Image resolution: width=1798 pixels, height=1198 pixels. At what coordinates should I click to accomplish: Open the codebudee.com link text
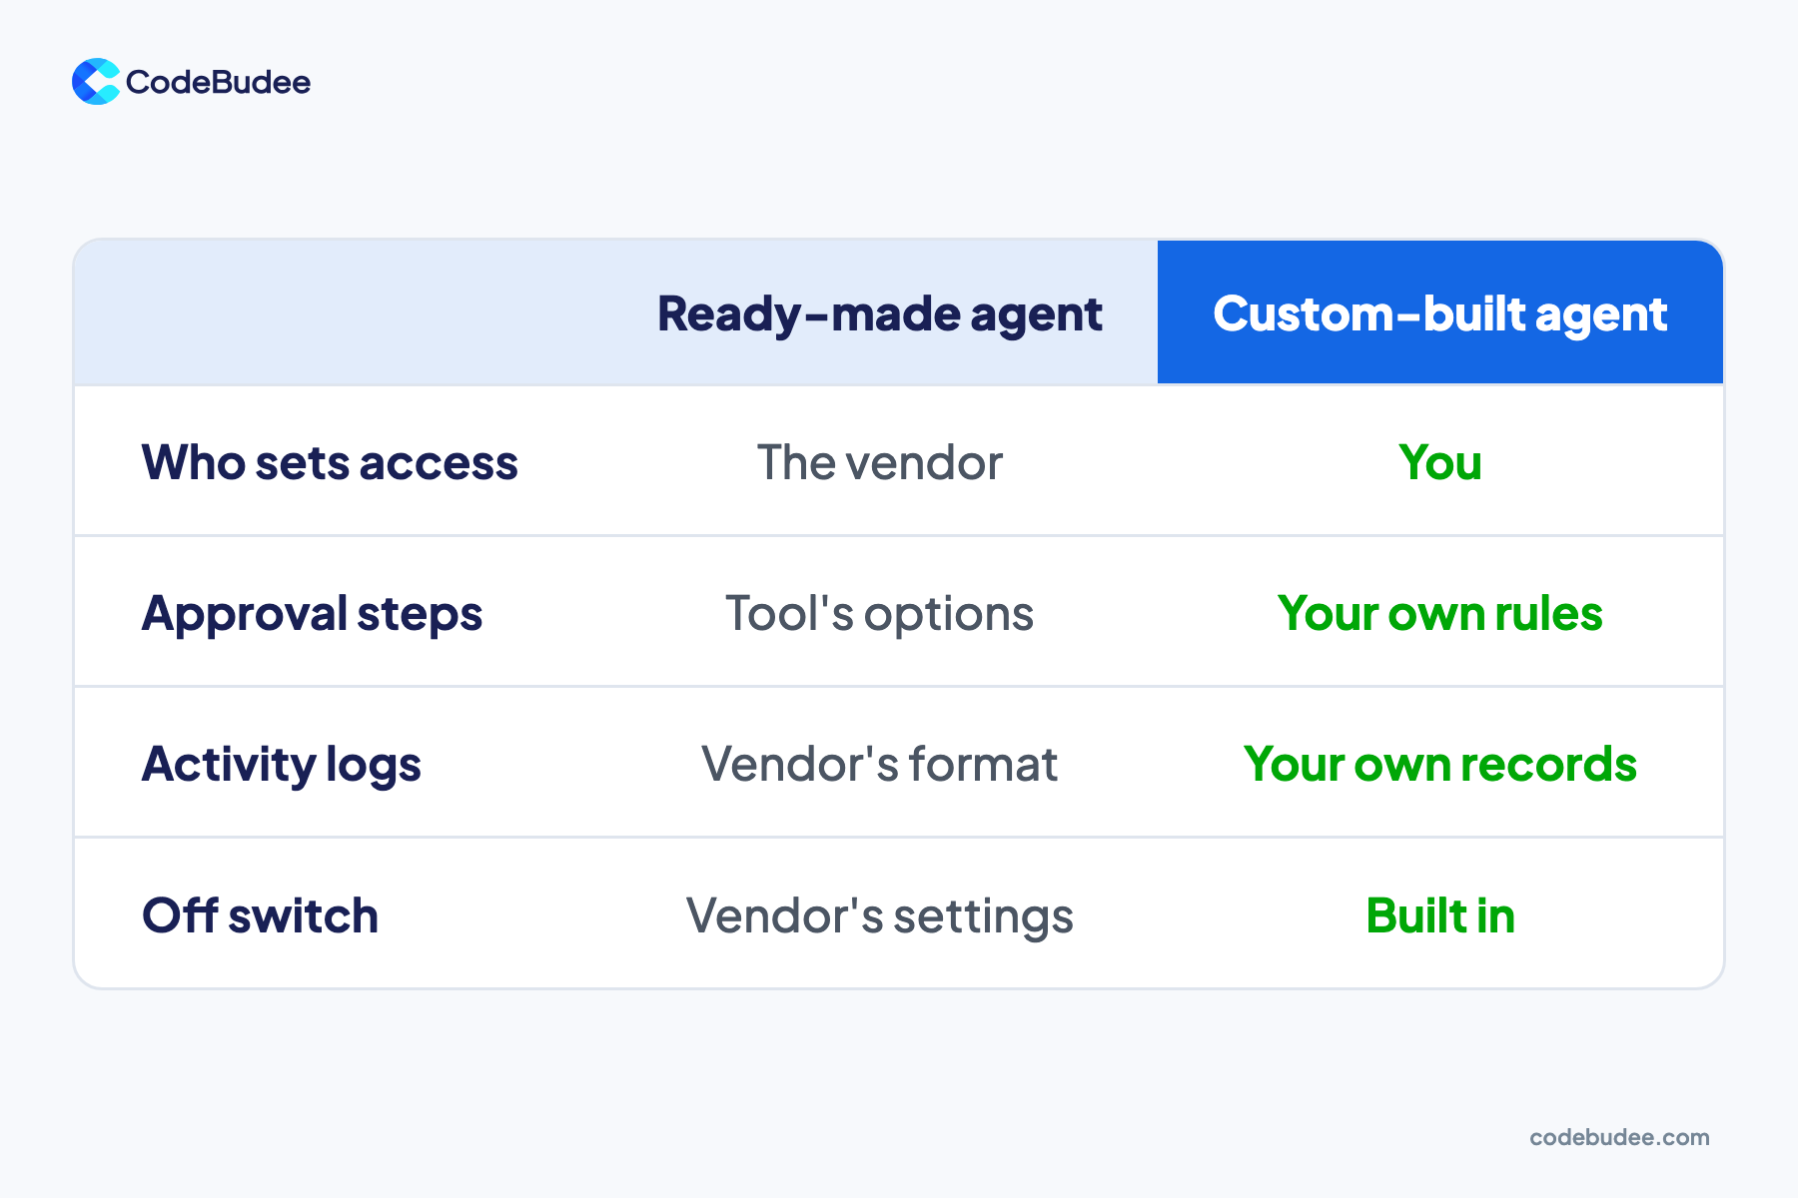[1619, 1137]
